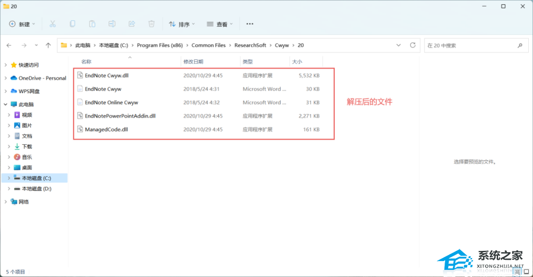Go forward with the right arrow

(x=24, y=45)
